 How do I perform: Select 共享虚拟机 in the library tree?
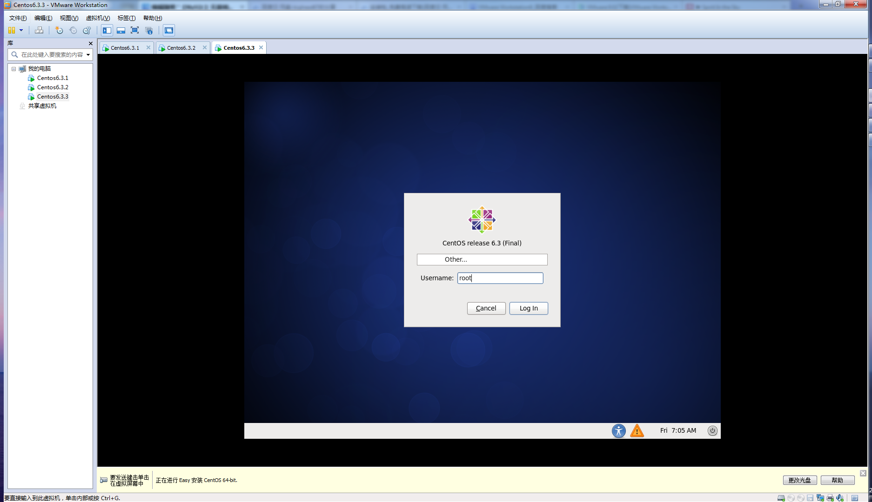click(42, 106)
